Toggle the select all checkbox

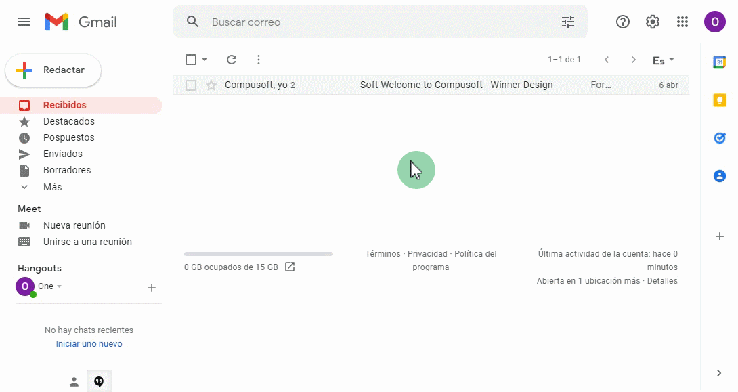coord(191,60)
